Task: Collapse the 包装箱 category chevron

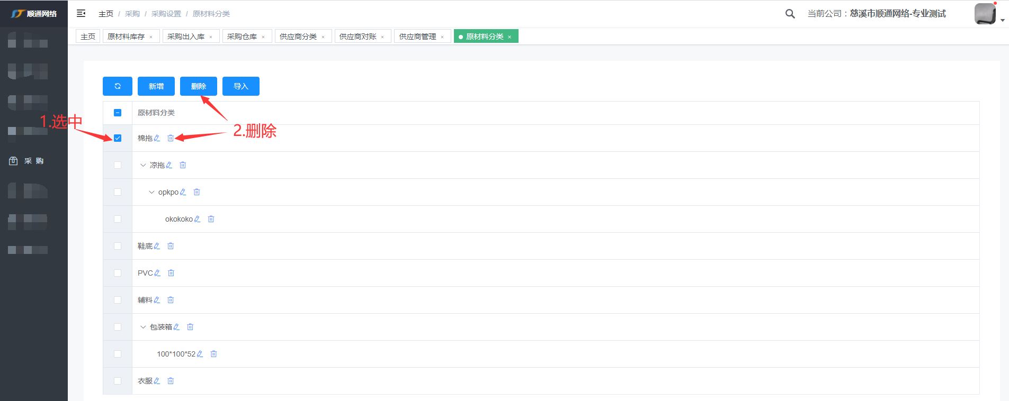Action: click(143, 327)
